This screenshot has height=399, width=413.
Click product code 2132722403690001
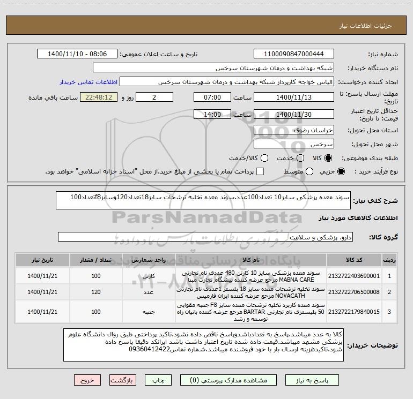(354, 276)
